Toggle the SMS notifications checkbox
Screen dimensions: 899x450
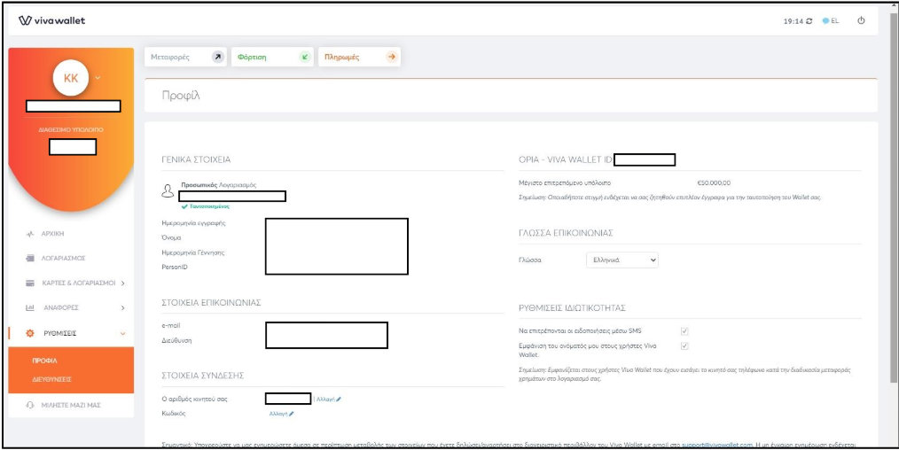[684, 331]
